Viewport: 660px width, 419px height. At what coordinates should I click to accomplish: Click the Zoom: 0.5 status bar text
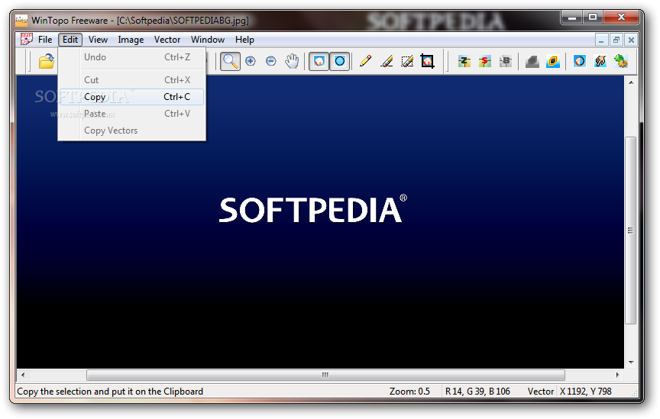pyautogui.click(x=409, y=392)
